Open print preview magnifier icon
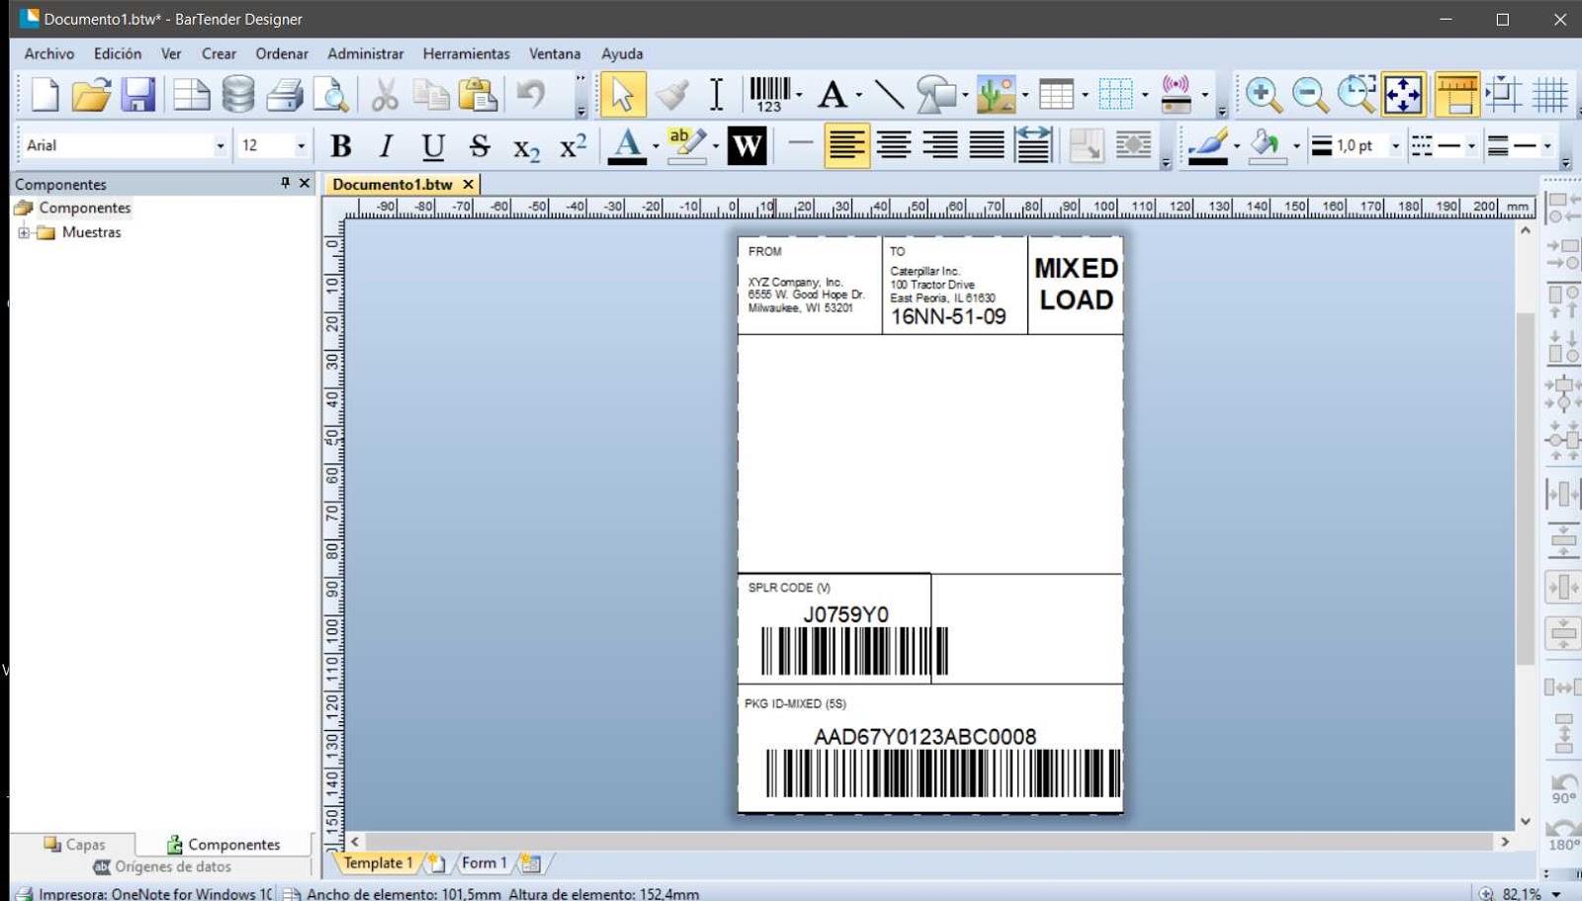This screenshot has height=901, width=1582. (330, 95)
